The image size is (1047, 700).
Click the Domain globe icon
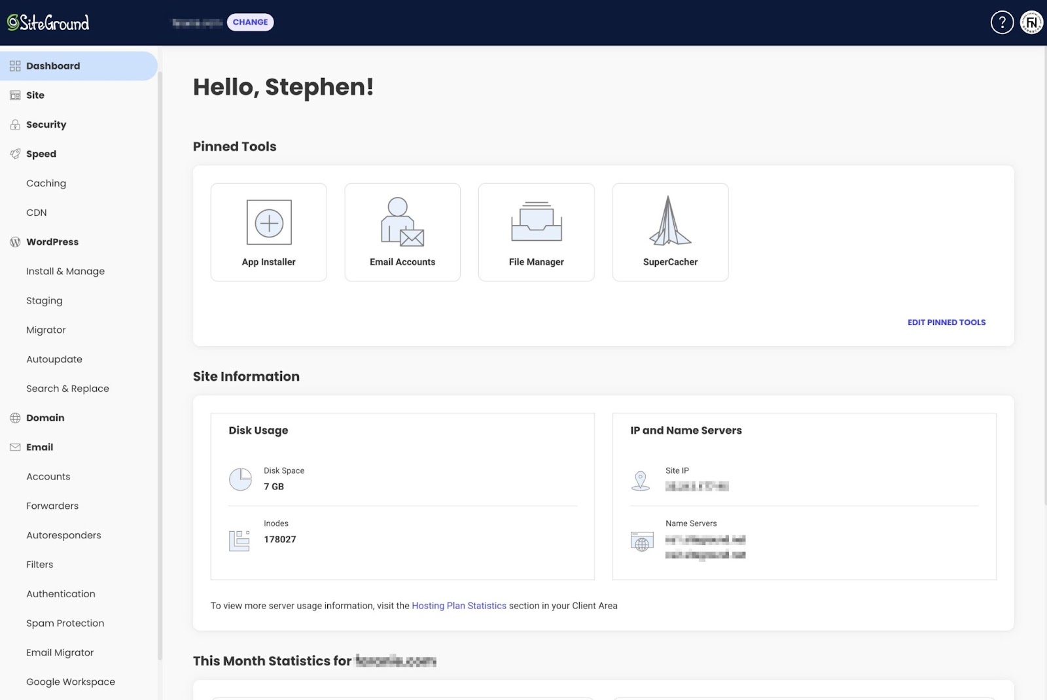[x=15, y=418]
